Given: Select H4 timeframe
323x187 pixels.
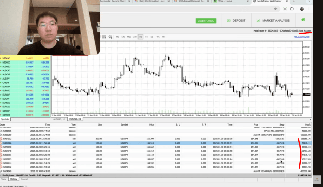Looking at the screenshot, I should (146, 37).
